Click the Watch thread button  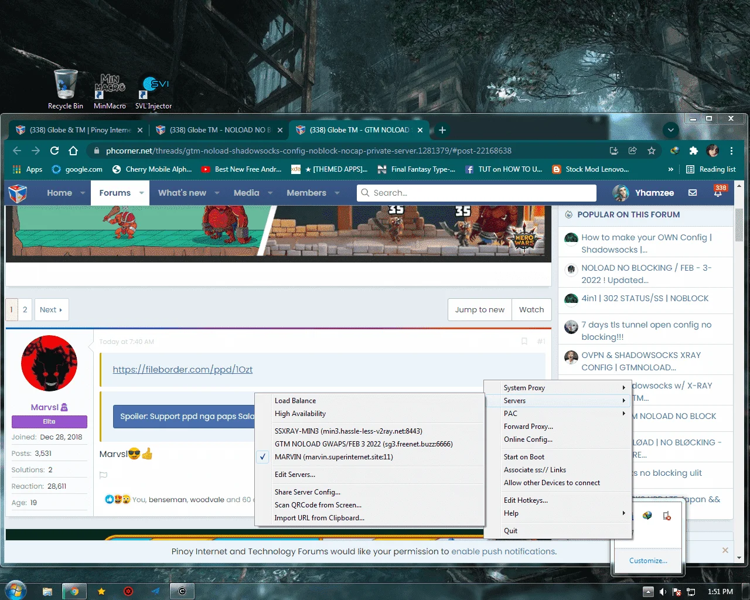point(531,310)
